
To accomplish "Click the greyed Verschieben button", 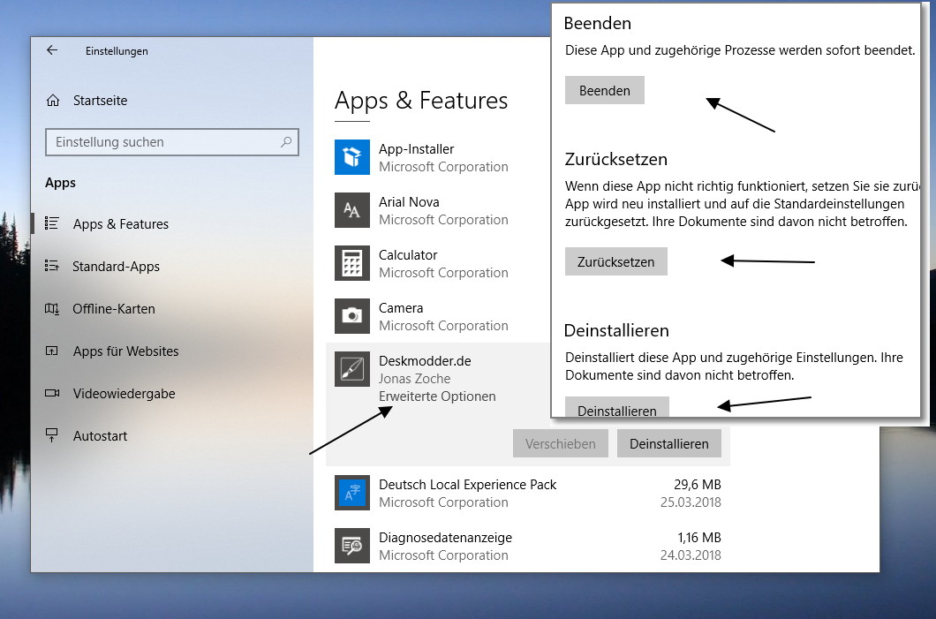I will 561,443.
